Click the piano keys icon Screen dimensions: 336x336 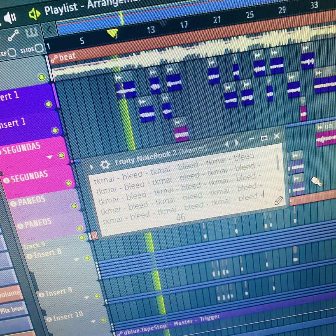pos(31,33)
